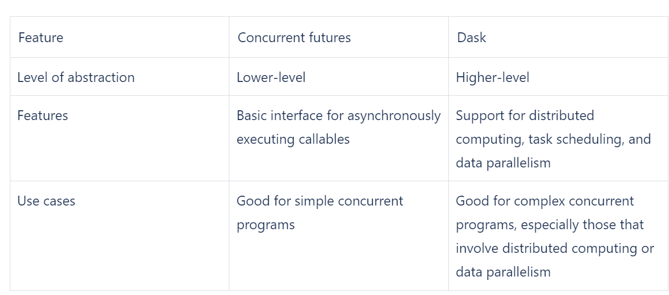
Task: Select the 'Level of abstraction' row label
Action: [76, 77]
